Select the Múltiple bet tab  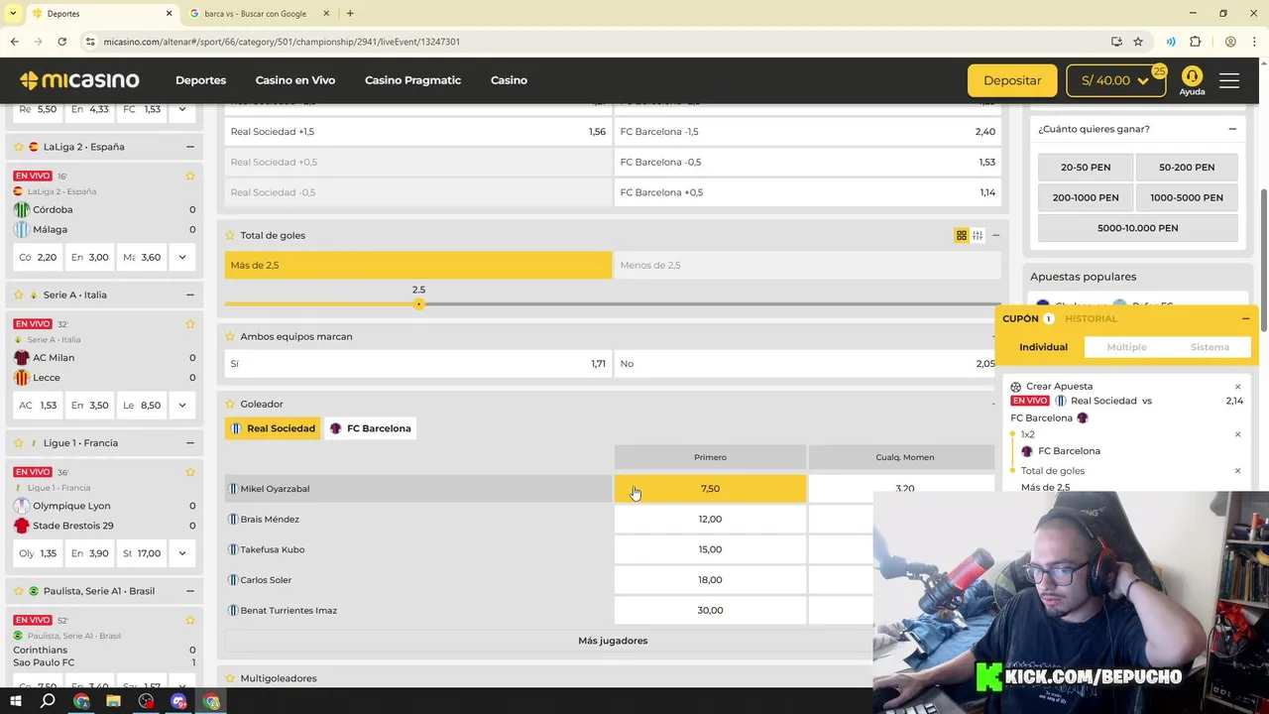(x=1126, y=347)
